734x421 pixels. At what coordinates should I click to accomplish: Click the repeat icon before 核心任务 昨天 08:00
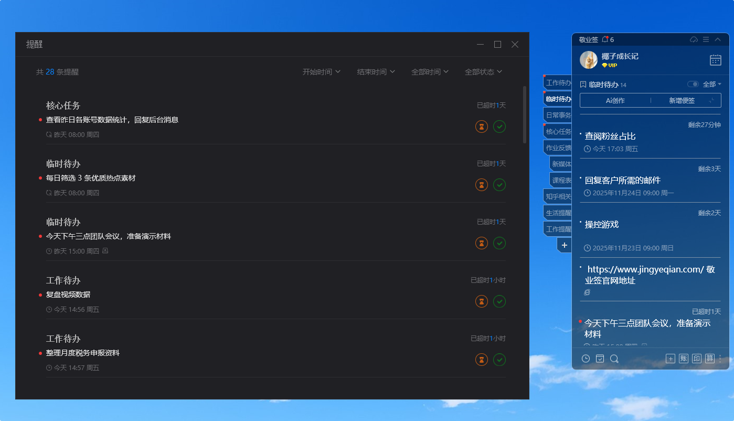click(x=49, y=135)
